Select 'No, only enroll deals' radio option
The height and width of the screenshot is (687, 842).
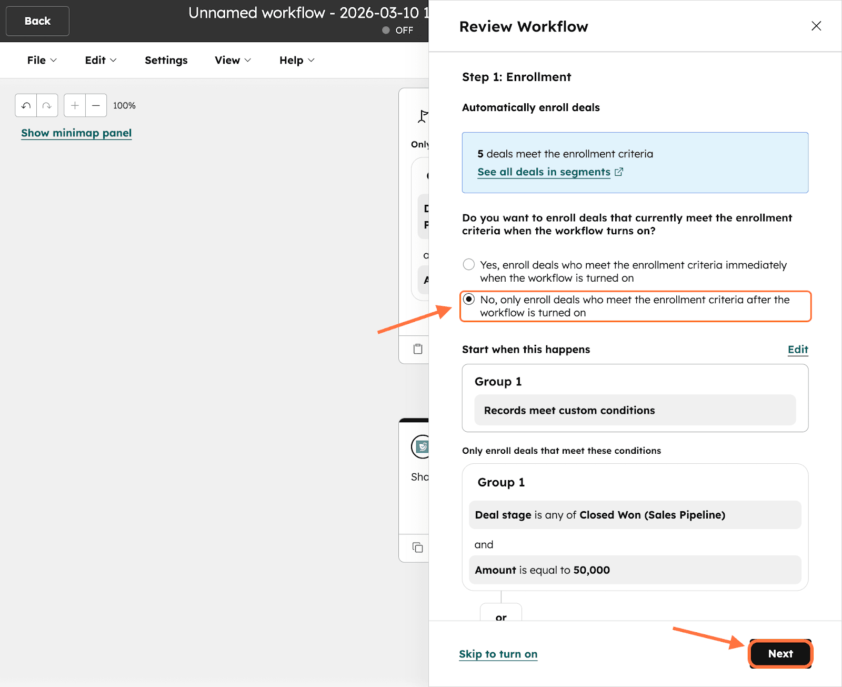coord(469,299)
